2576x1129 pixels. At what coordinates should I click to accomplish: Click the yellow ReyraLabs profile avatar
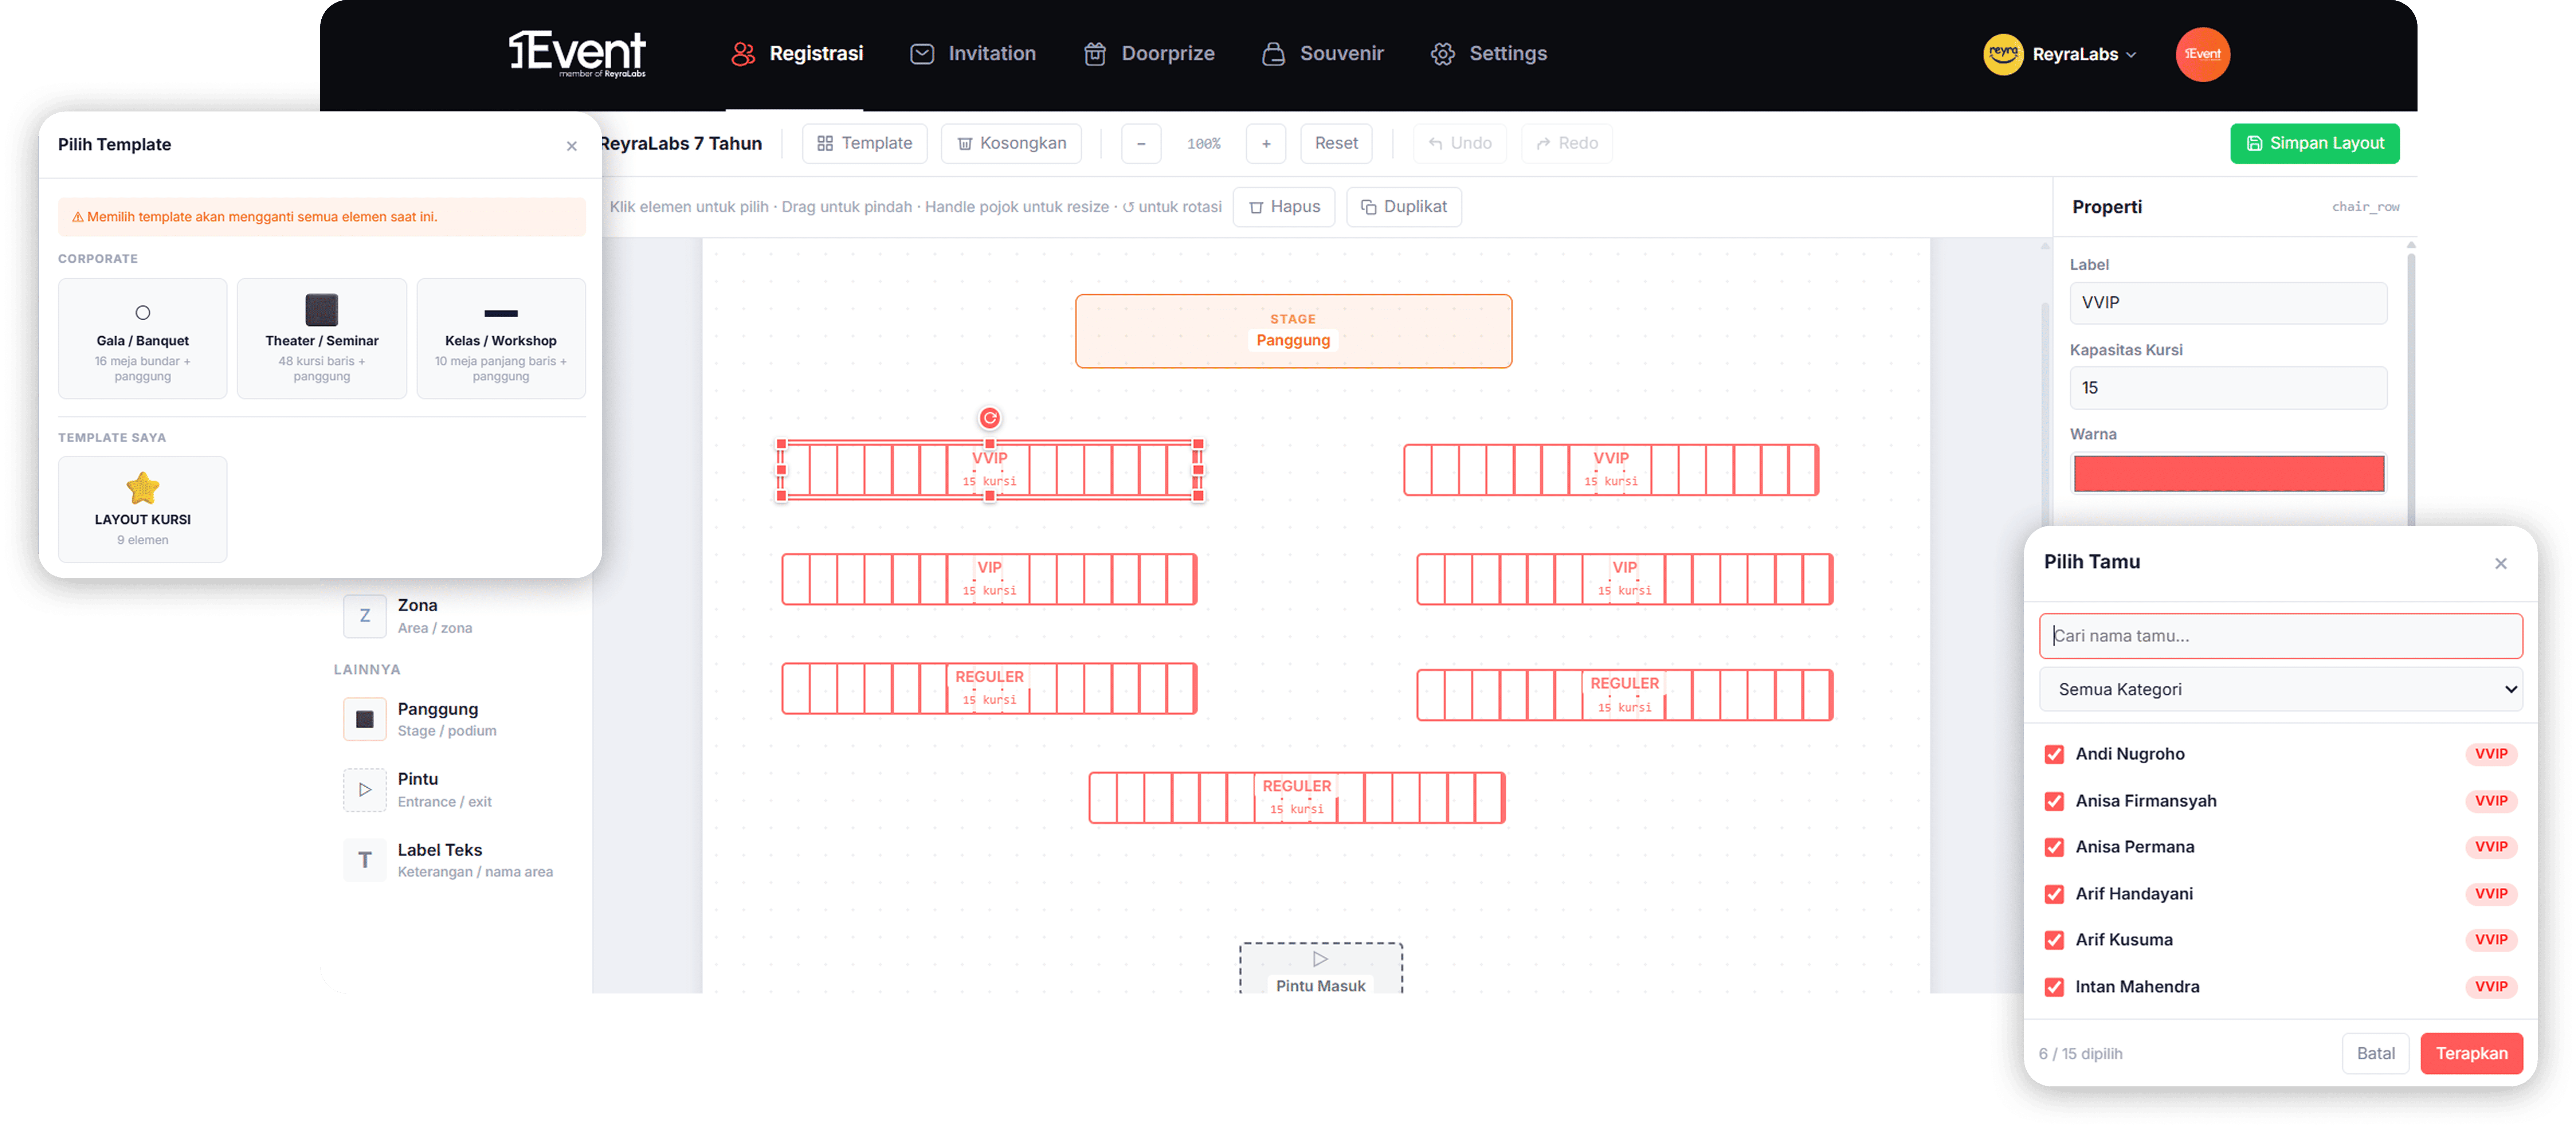pos(2003,54)
